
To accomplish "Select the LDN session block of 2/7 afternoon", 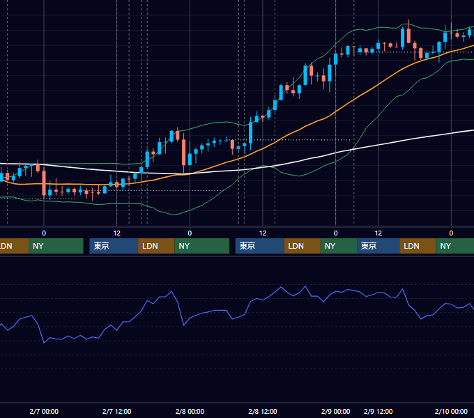I will pos(156,246).
